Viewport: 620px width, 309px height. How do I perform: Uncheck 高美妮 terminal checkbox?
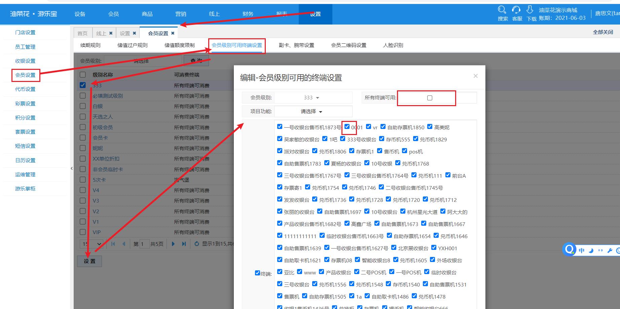[x=430, y=127]
